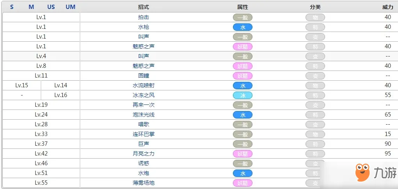Image resolution: width=398 pixels, height=189 pixels.
Task: Open the 月亮之力 move link
Action: [144, 154]
